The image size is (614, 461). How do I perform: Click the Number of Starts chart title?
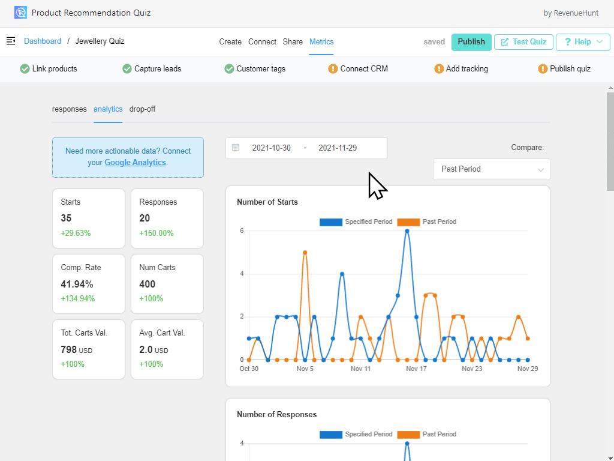tap(267, 202)
